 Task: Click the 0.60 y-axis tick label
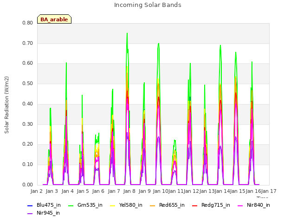click(x=28, y=63)
